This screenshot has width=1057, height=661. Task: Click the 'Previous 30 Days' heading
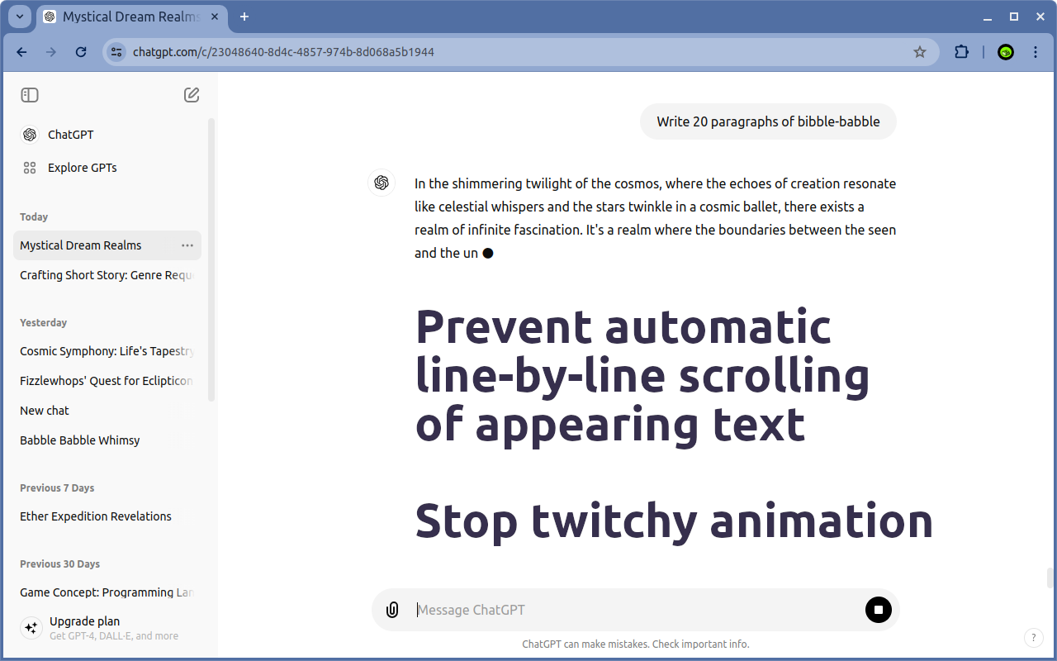click(x=59, y=564)
